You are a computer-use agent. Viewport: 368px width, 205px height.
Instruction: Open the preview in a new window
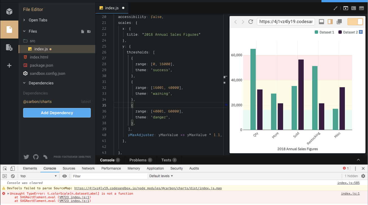339,22
